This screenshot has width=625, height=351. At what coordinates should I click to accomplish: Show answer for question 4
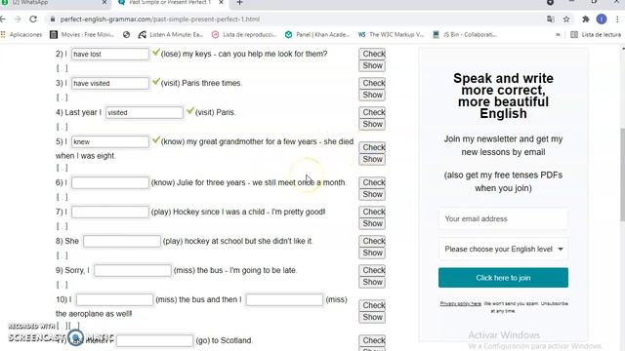pos(372,124)
